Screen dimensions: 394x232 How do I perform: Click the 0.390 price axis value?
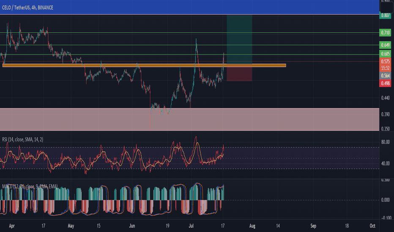(x=385, y=114)
